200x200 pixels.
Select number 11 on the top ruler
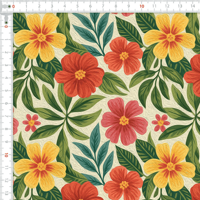click(x=154, y=6)
